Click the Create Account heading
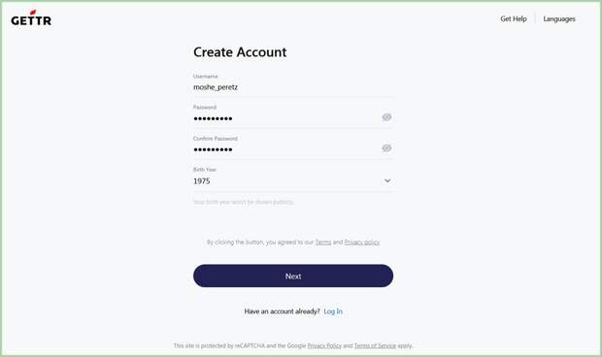This screenshot has height=357, width=602. click(240, 52)
